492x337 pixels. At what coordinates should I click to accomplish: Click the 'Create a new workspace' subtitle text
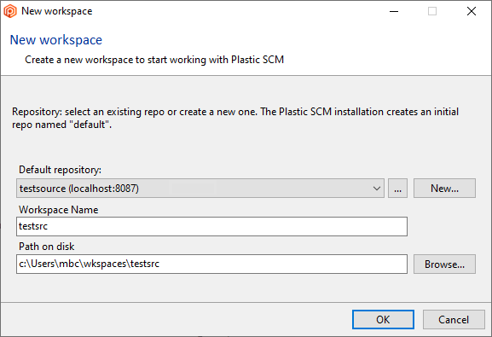pyautogui.click(x=154, y=60)
